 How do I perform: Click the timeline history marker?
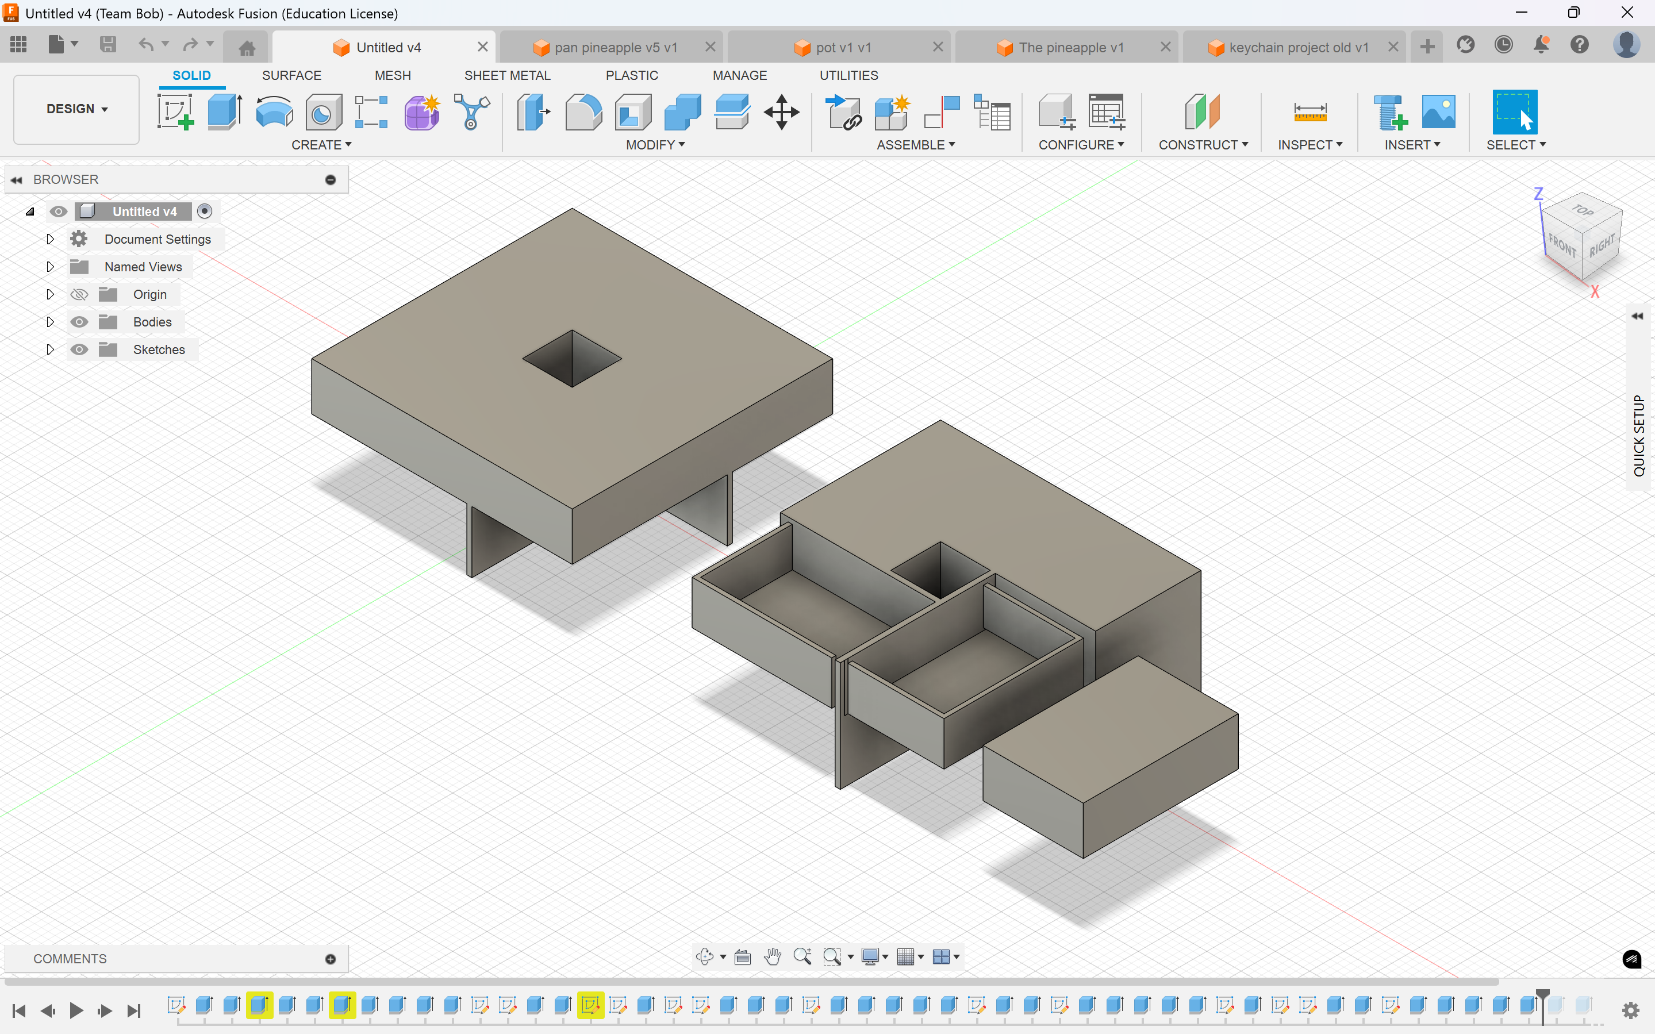[x=1543, y=1005]
